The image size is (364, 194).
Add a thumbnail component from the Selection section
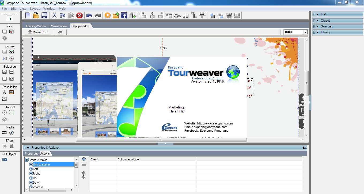[x=5, y=72]
